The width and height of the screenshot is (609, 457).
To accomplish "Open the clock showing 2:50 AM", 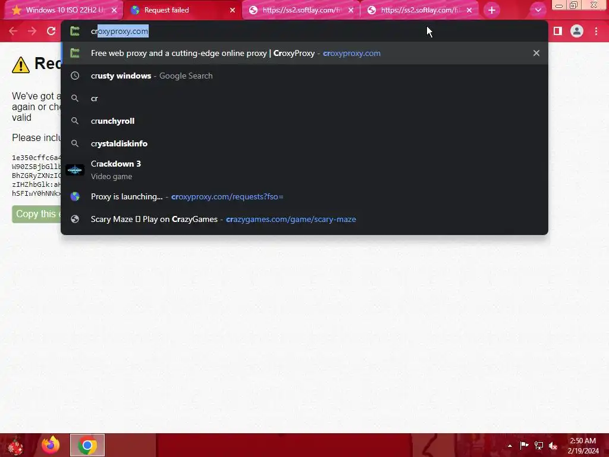I will [583, 446].
